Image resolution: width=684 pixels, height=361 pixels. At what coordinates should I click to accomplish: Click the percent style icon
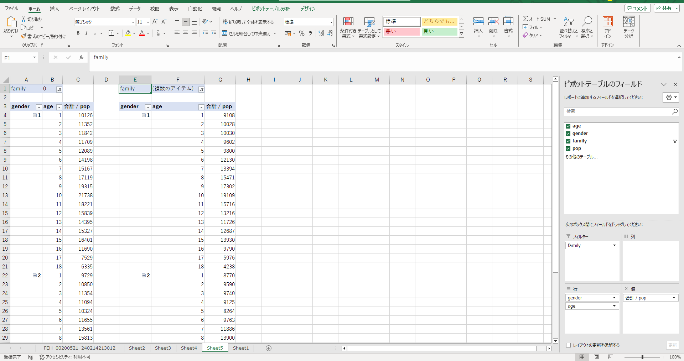tap(302, 33)
